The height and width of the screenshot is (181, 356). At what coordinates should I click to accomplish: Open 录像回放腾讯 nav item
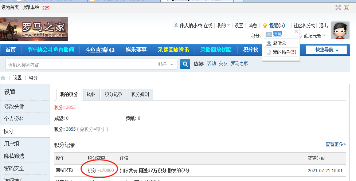pos(173,50)
